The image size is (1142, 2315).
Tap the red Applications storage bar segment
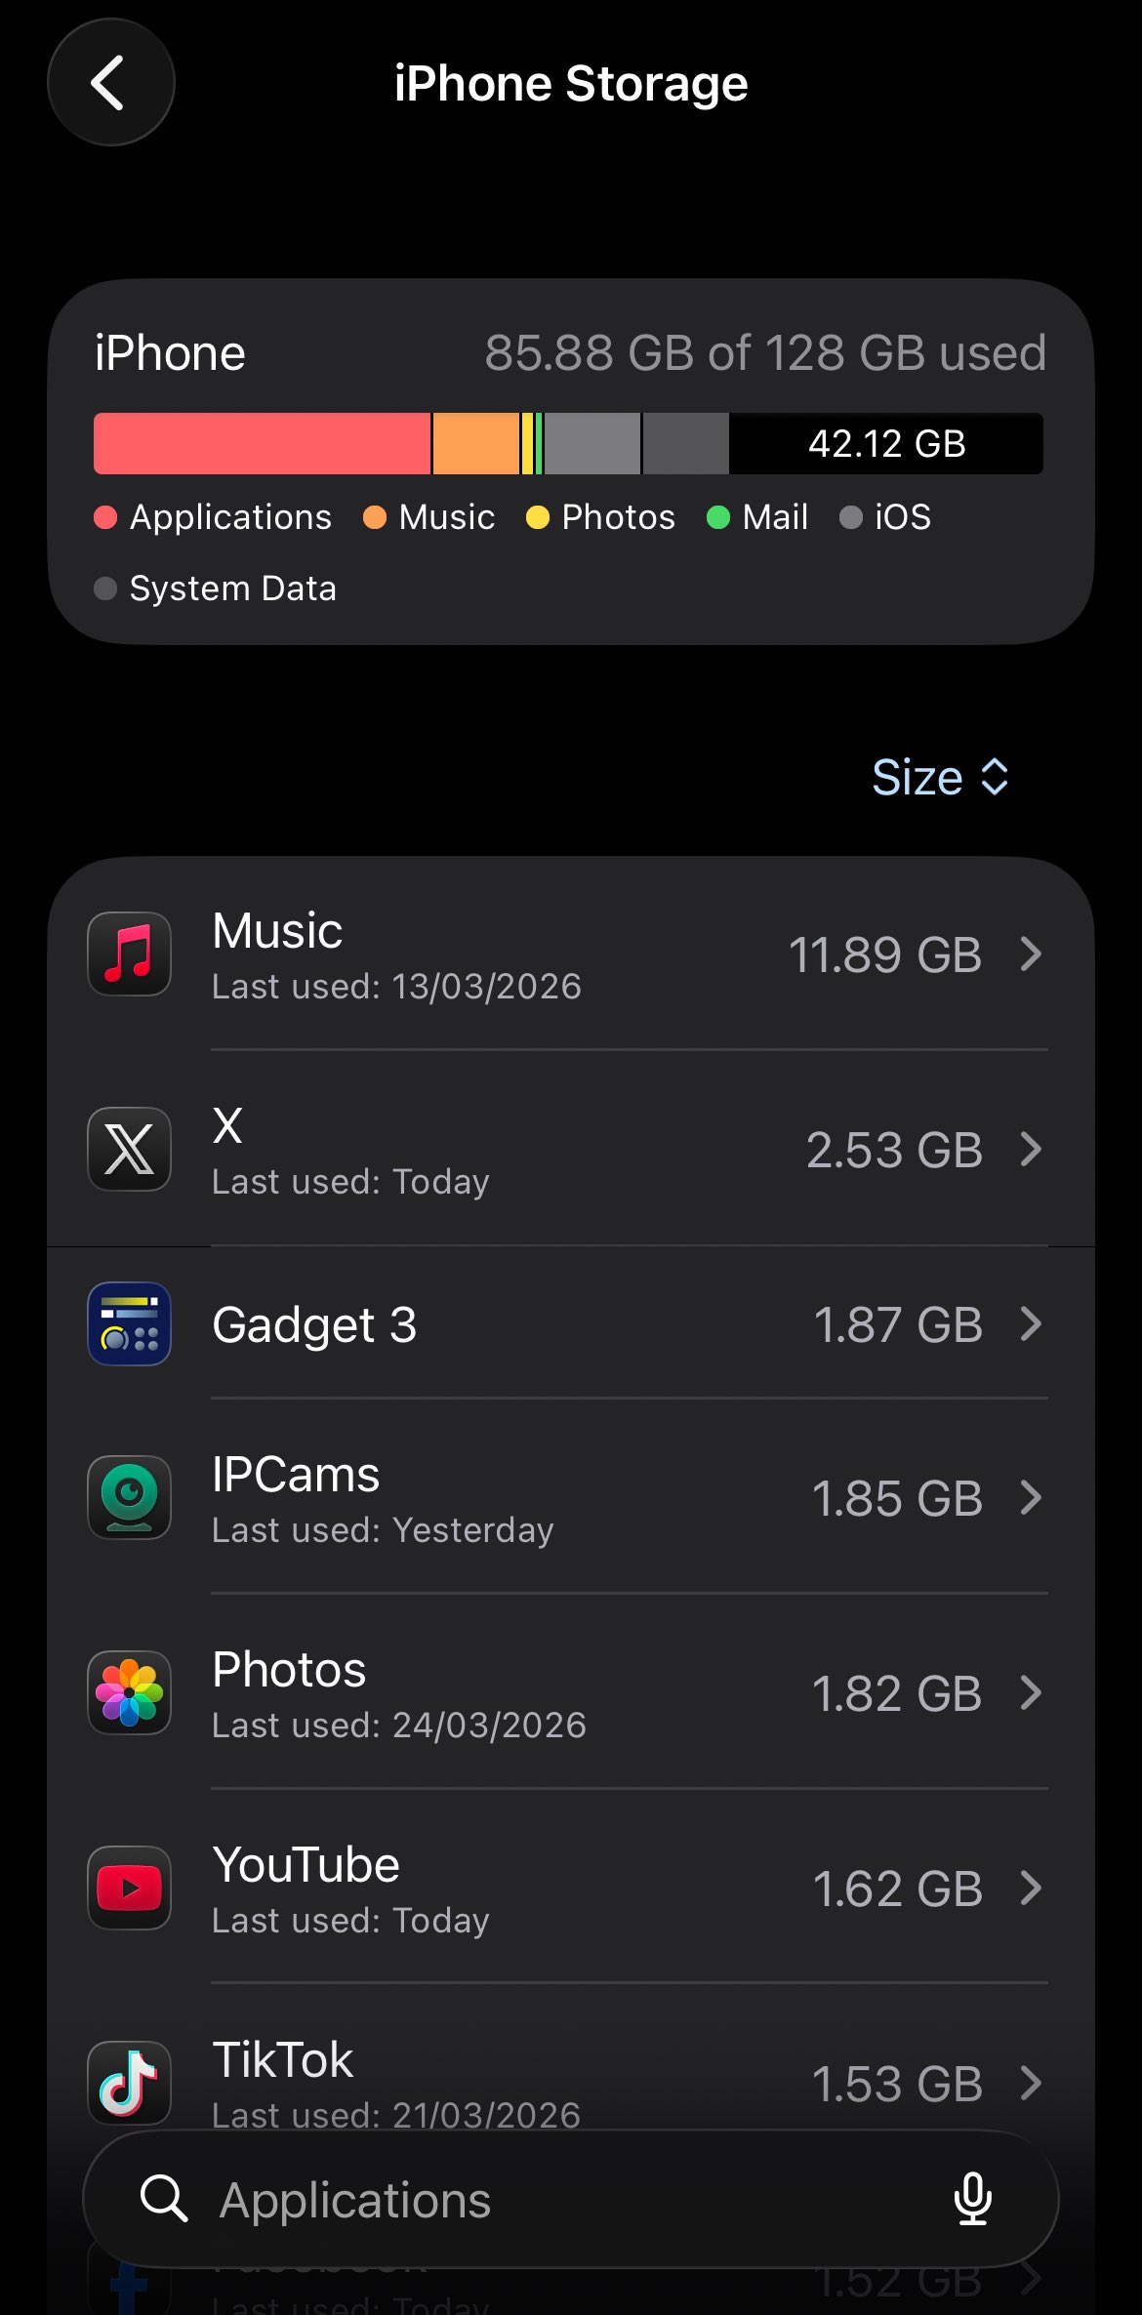(262, 444)
